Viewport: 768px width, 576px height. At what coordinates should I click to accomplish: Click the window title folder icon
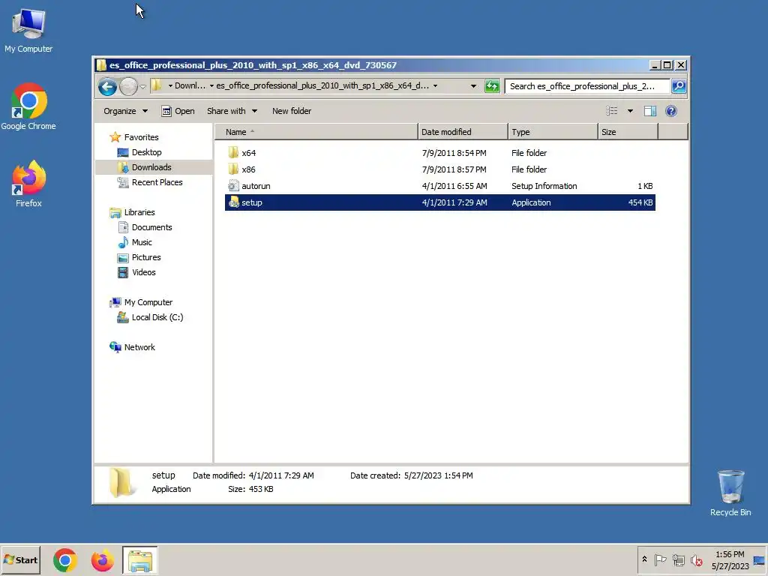coord(101,65)
